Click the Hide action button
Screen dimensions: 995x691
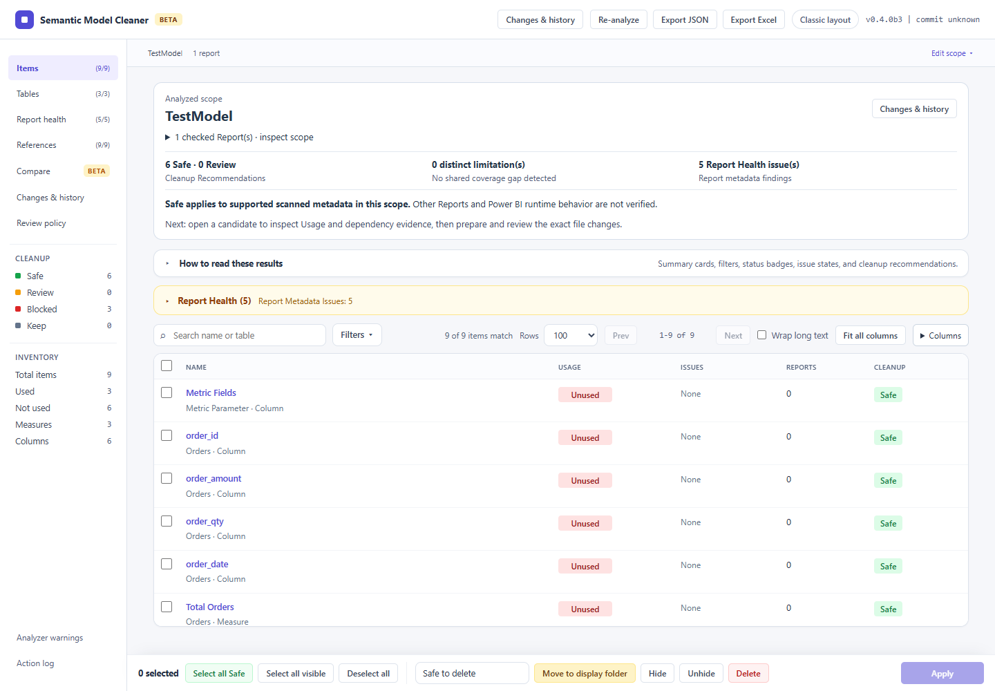(658, 673)
